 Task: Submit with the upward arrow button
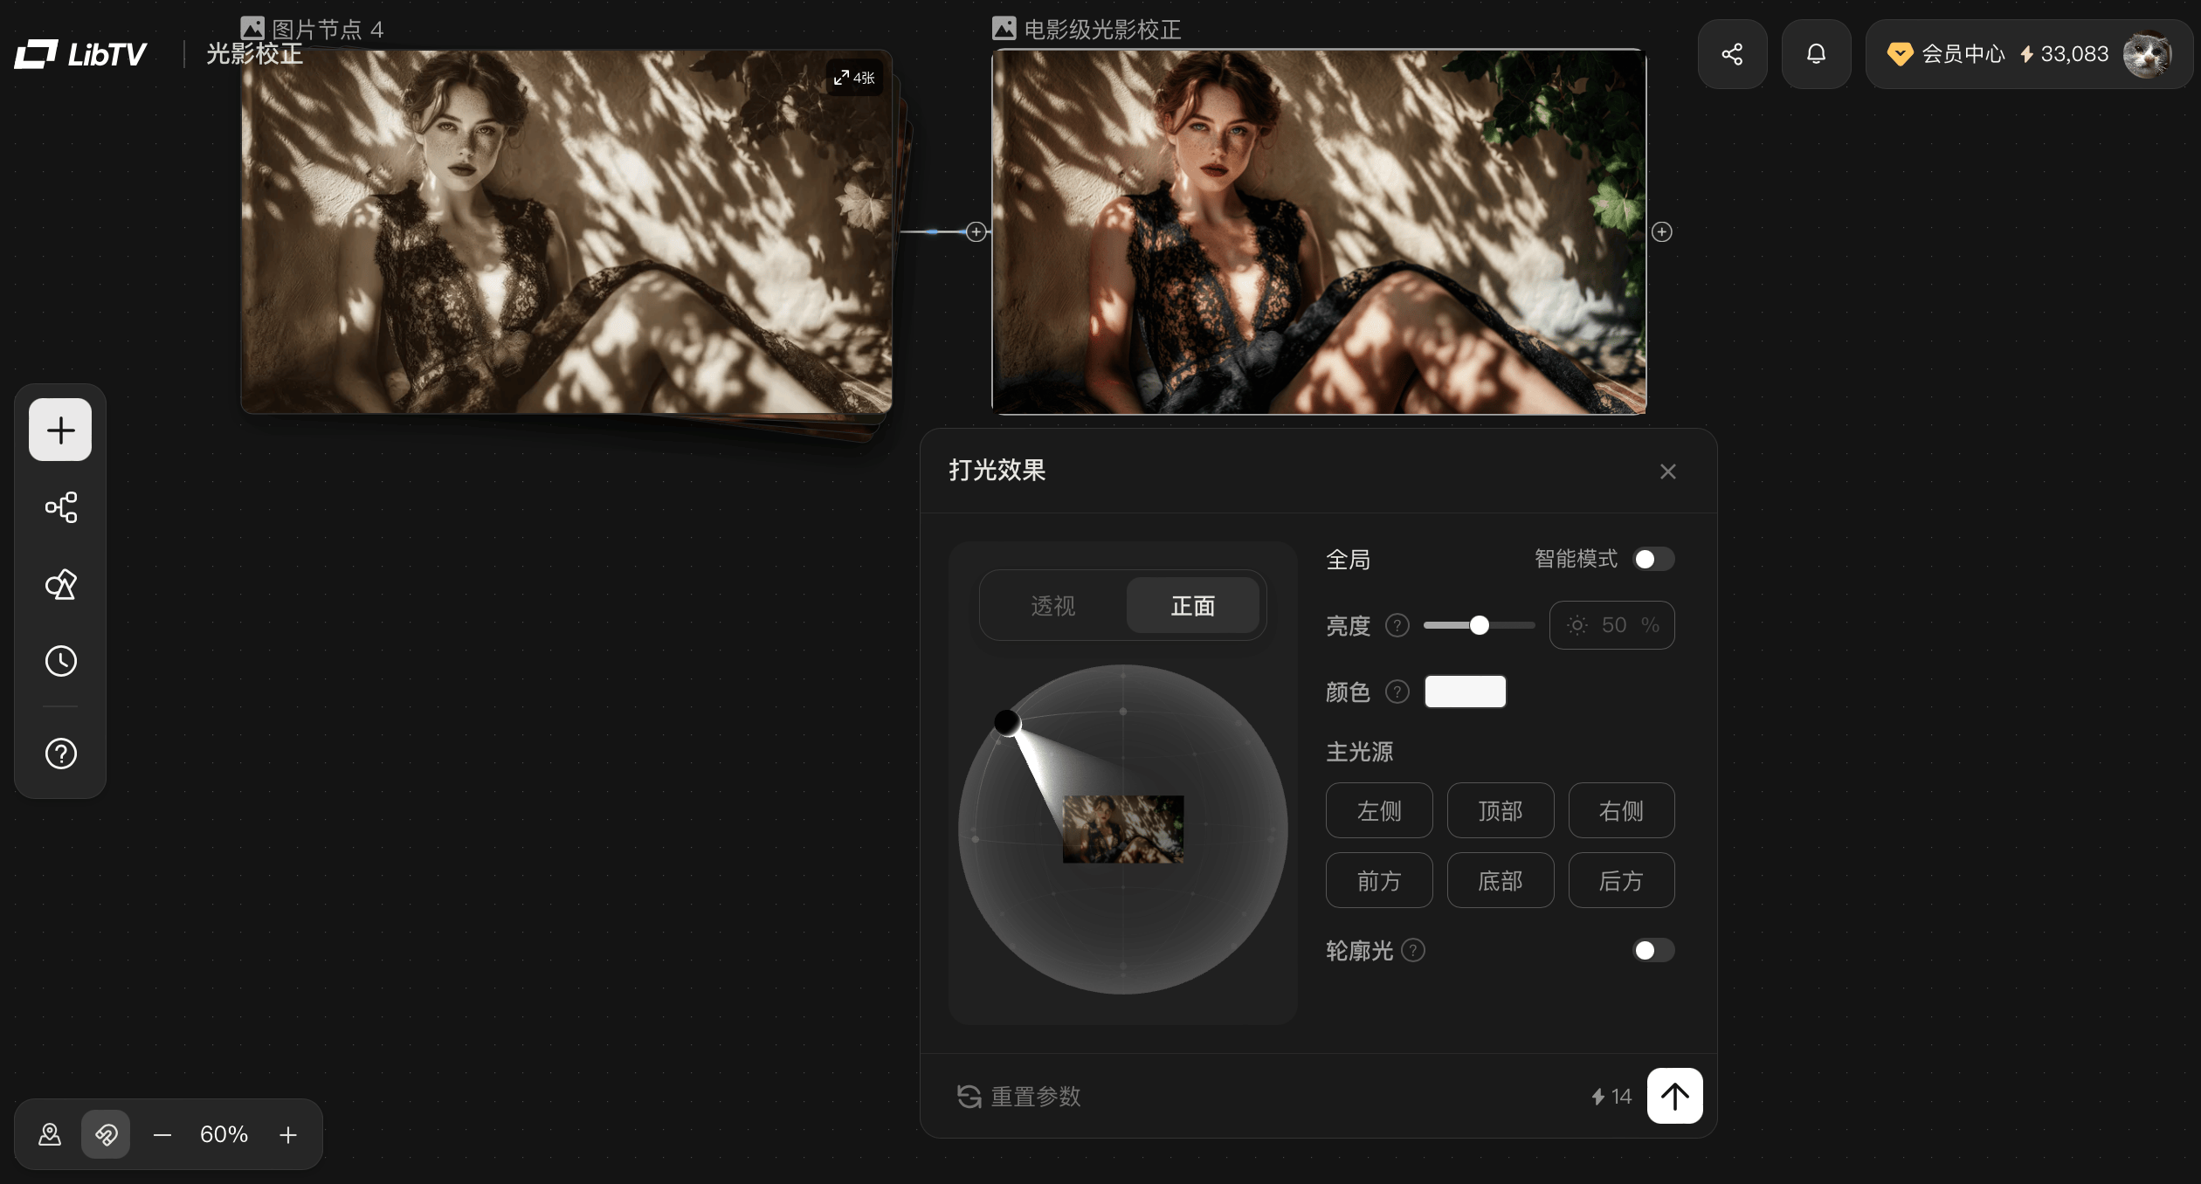click(1674, 1096)
